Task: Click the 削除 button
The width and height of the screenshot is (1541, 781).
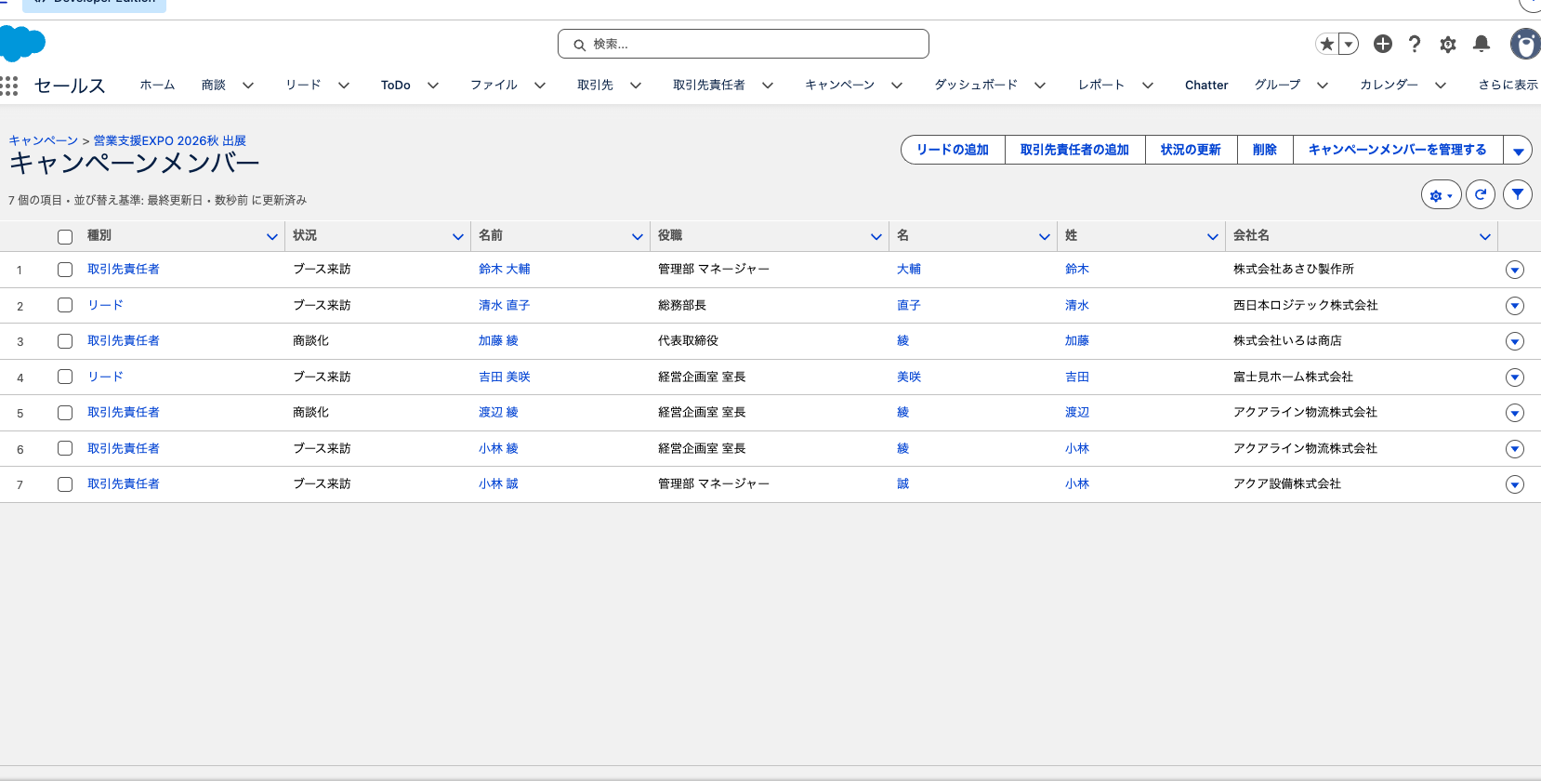Action: click(x=1265, y=150)
